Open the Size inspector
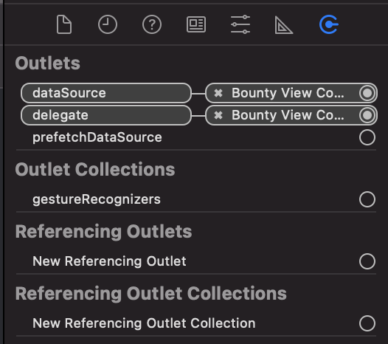Screen dimensions: 388x344 (x=284, y=25)
